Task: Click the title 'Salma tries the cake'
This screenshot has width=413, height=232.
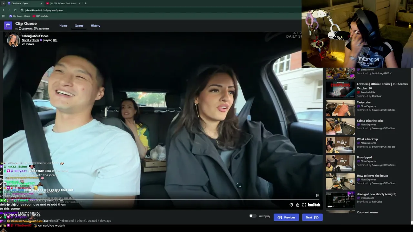Action: (x=370, y=121)
